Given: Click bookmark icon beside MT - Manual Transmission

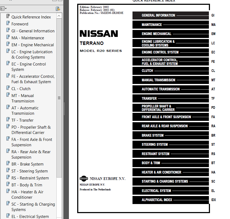Looking at the screenshot, I should [x=8, y=95].
